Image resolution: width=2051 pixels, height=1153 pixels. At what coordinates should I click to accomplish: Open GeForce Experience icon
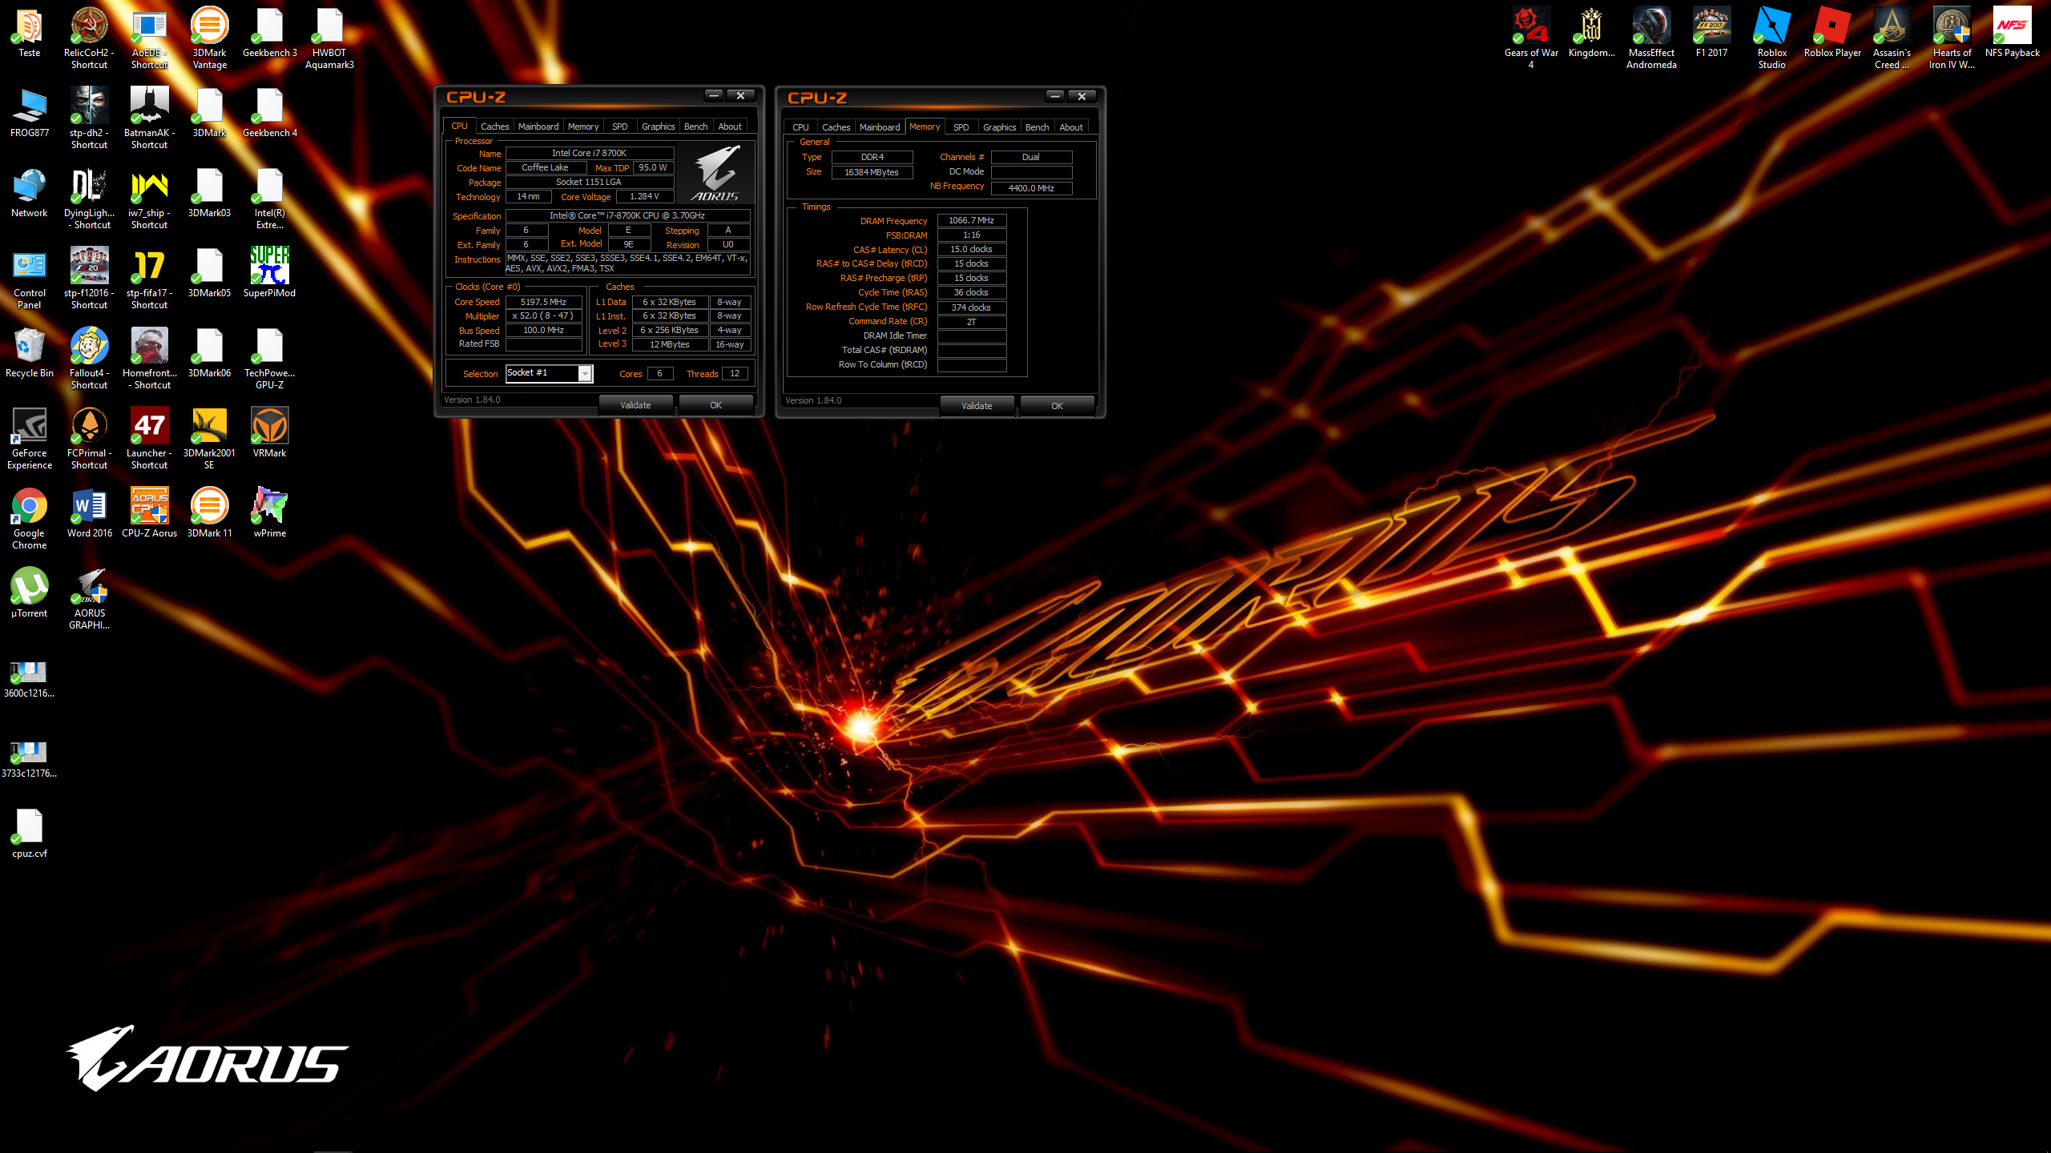click(30, 438)
